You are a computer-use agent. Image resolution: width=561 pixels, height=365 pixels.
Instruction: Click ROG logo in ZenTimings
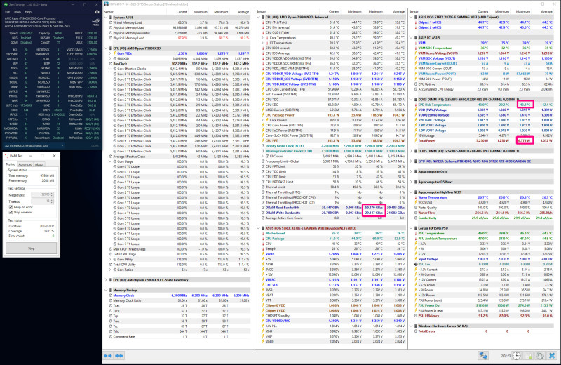(95, 22)
